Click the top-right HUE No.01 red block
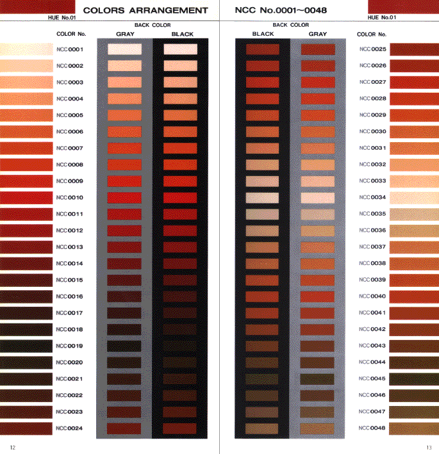Viewport: 439px width, 454px height. (x=403, y=6)
